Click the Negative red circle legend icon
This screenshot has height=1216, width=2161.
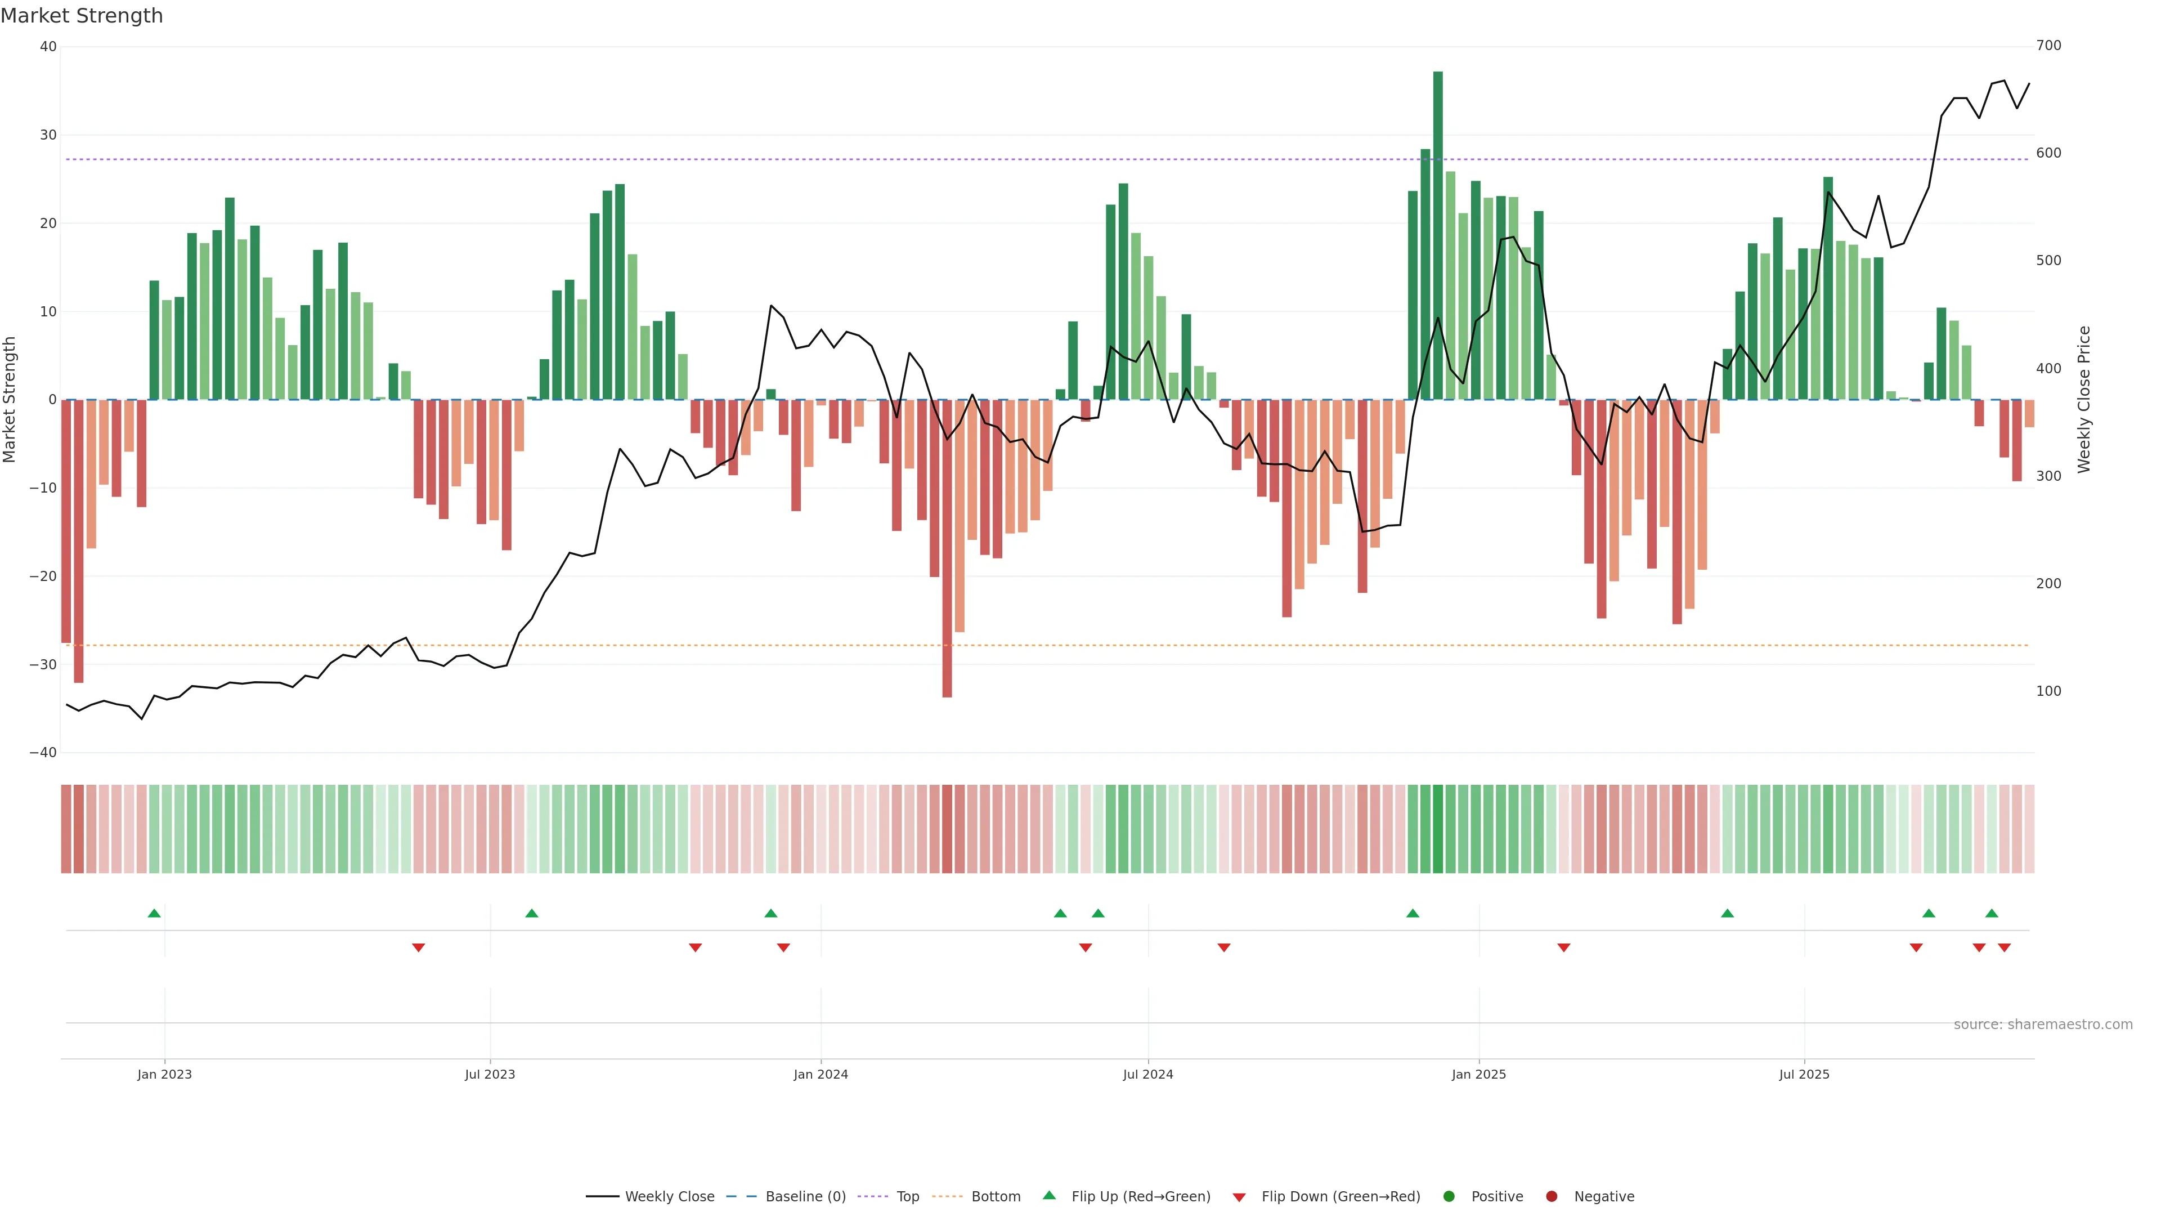[x=1551, y=1197]
